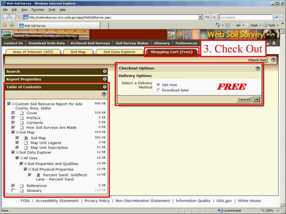Select the Get now radio button
This screenshot has width=286, height=214.
[x=158, y=85]
